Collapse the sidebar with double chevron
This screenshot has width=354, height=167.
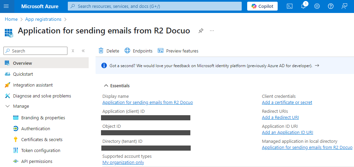click(x=83, y=51)
